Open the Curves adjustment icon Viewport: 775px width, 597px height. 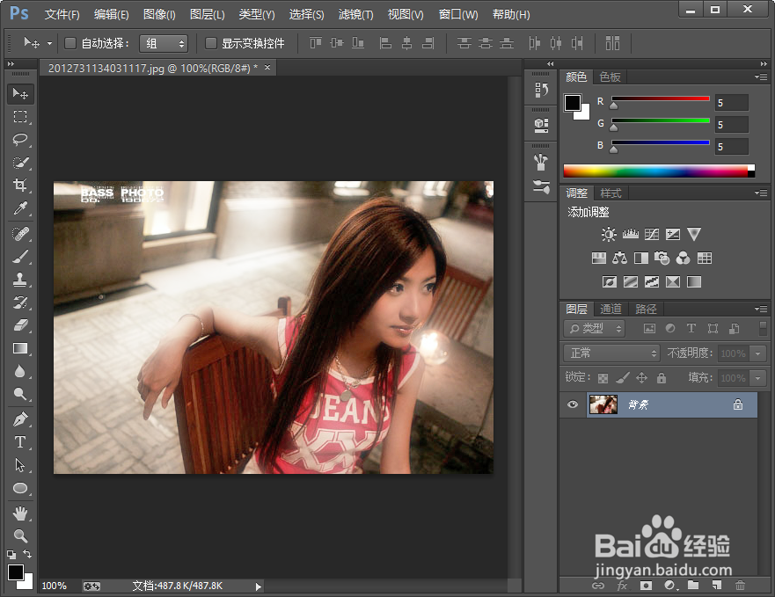click(651, 235)
